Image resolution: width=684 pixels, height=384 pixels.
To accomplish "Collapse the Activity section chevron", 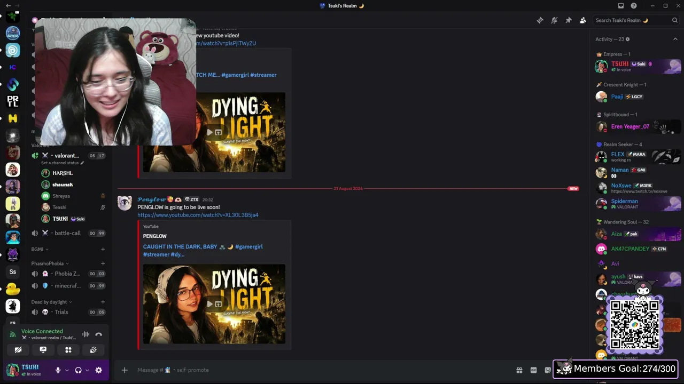I will 675,39.
